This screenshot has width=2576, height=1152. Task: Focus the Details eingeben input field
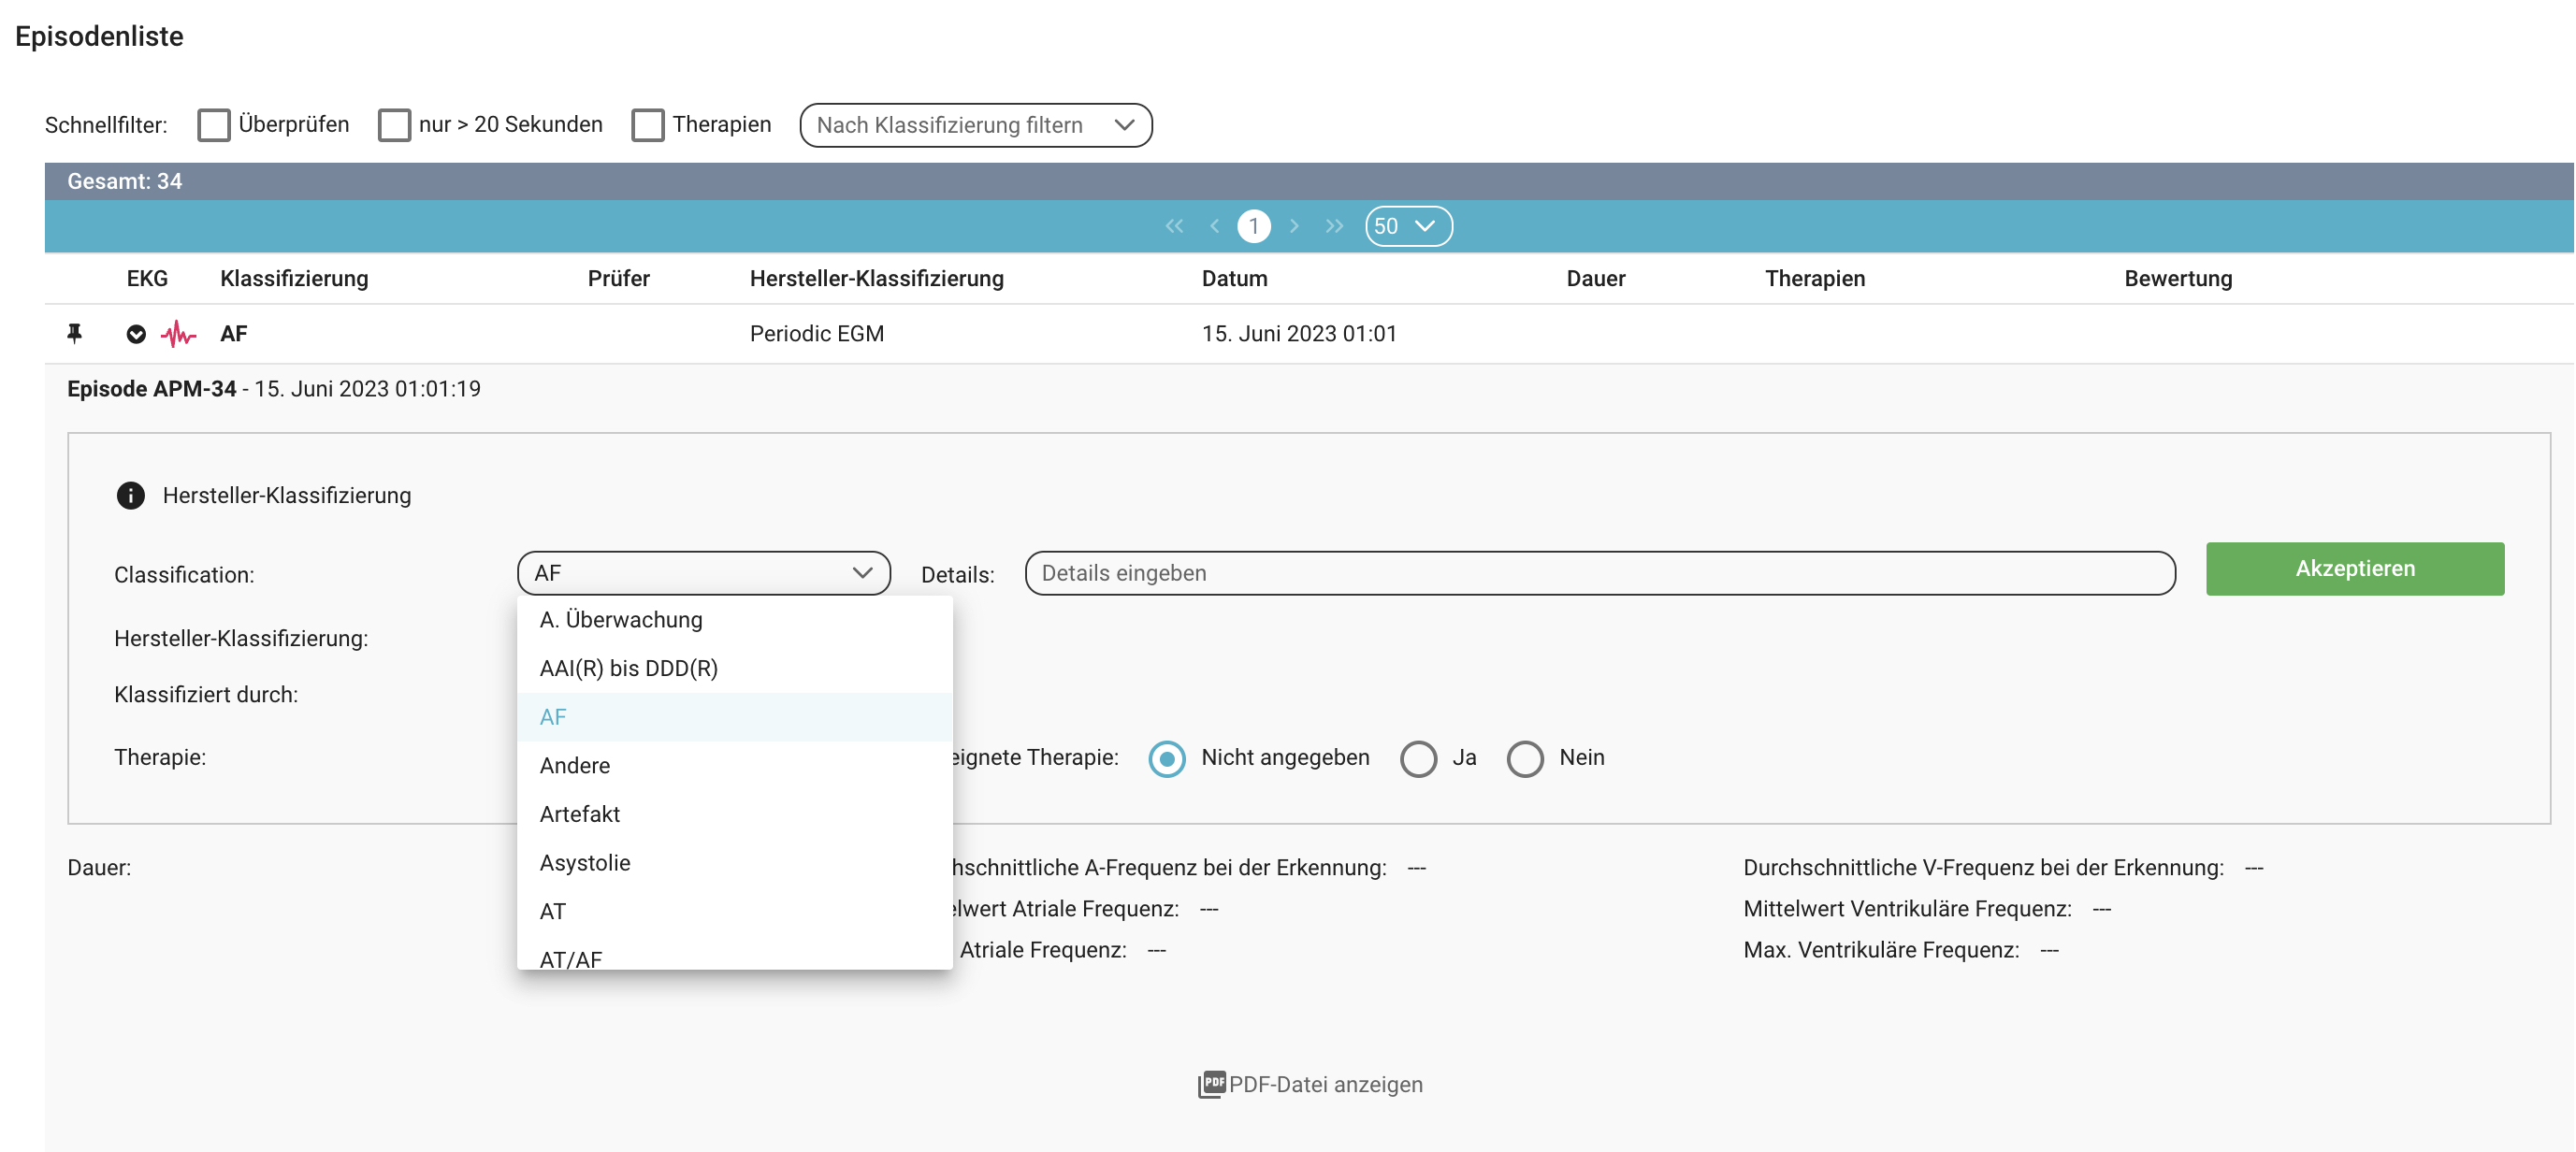coord(1600,573)
